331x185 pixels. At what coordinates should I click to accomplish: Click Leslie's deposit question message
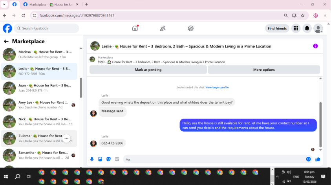click(x=167, y=103)
